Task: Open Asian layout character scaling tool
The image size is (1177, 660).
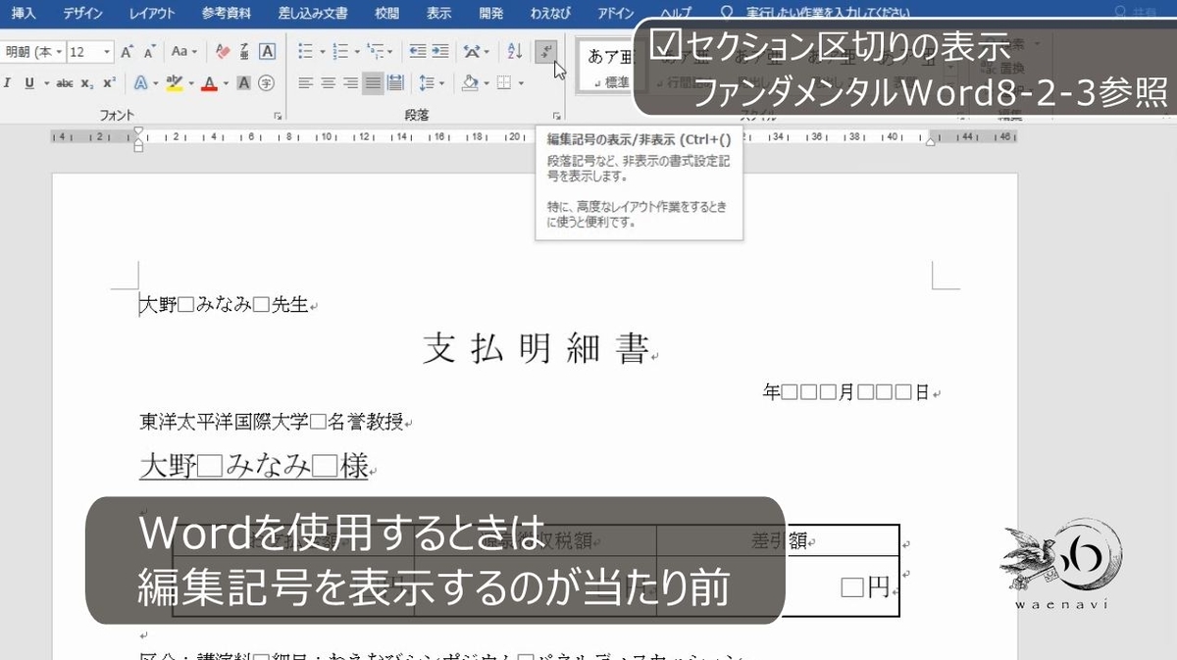Action: point(472,52)
